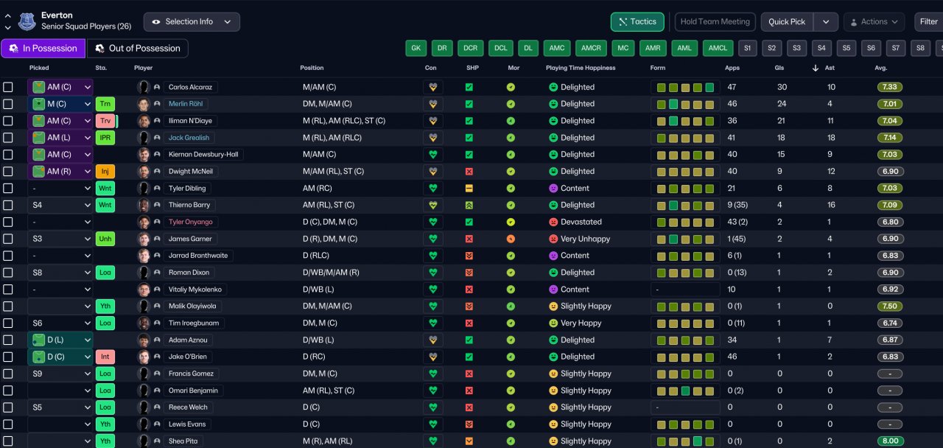This screenshot has height=448, width=943.
Task: Click the Loa status badge for Reece Welch
Action: 105,407
